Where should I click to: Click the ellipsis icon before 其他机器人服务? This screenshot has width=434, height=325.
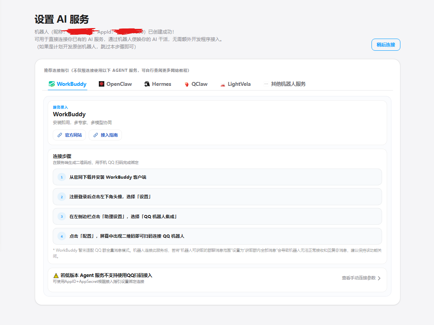click(x=266, y=84)
